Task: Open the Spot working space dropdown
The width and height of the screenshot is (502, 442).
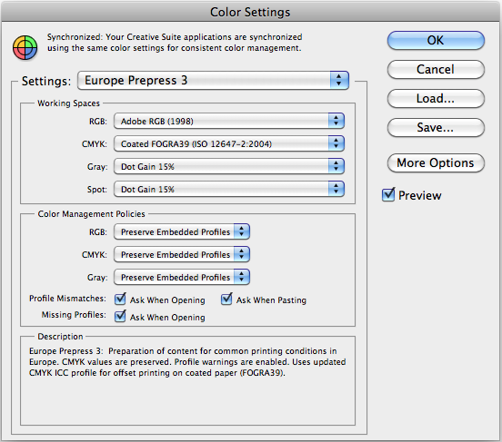Action: [x=229, y=189]
